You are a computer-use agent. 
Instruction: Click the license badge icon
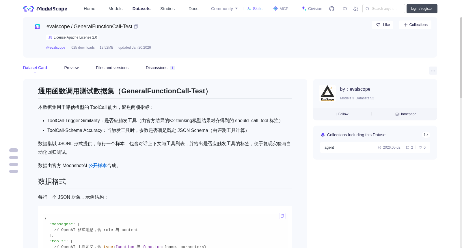[50, 37]
